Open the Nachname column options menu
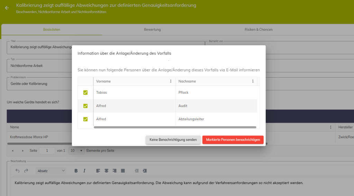Viewport: 354px width, 196px height. [x=253, y=81]
